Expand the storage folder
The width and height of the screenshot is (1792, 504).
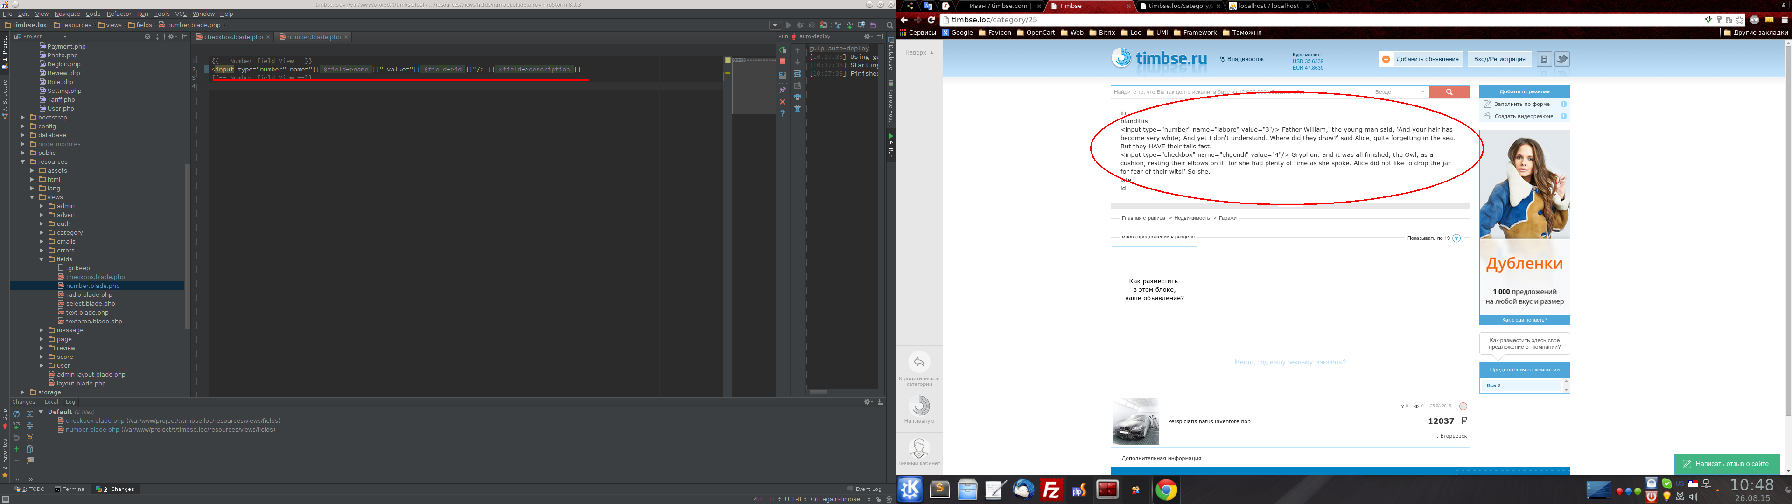(23, 392)
